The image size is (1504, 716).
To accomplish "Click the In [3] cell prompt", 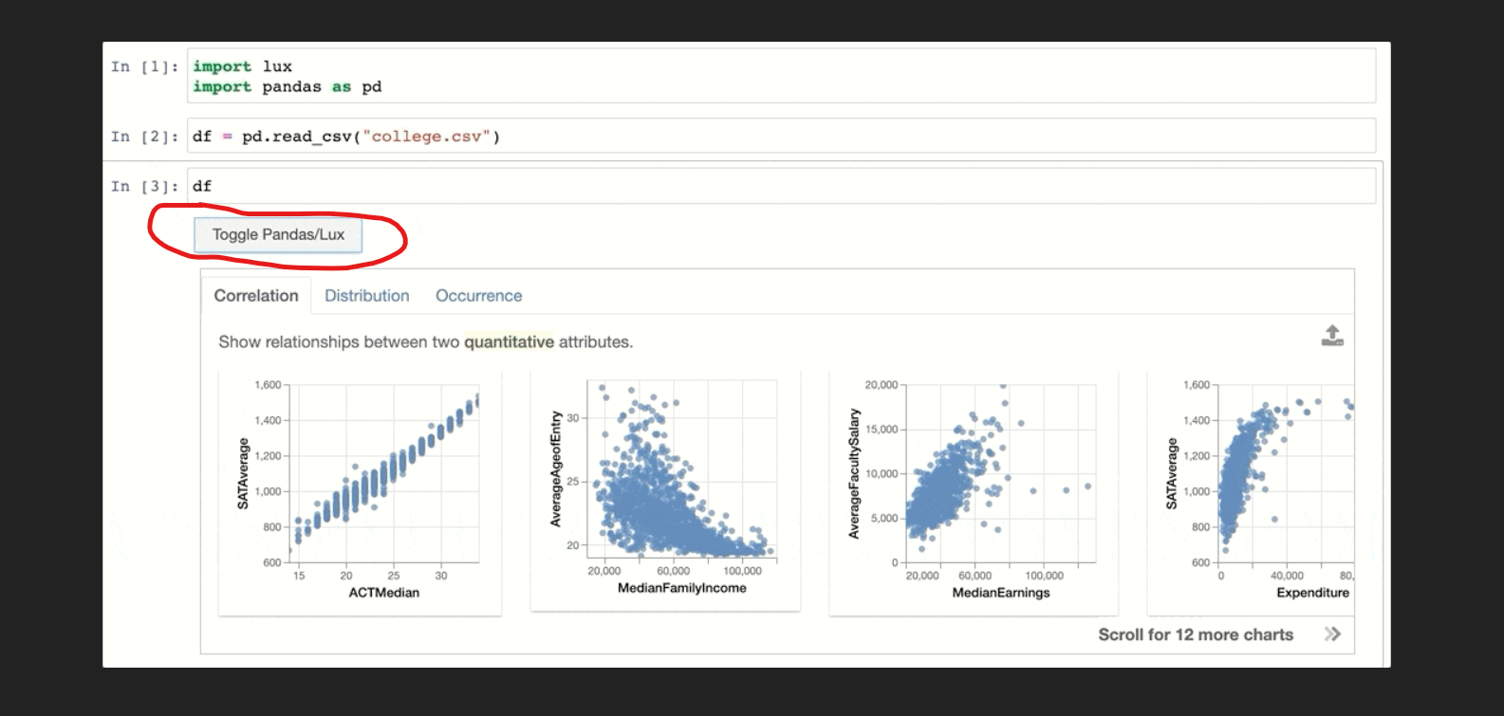I will coord(144,186).
